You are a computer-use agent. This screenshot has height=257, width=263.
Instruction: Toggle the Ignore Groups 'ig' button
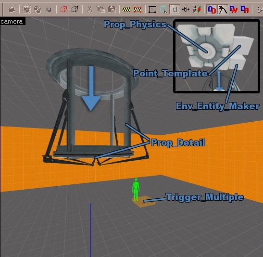tap(49, 10)
